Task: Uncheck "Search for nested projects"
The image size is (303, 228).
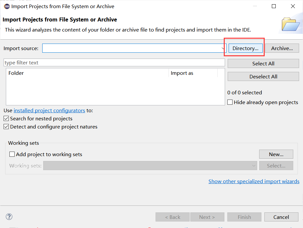Action: point(6,118)
